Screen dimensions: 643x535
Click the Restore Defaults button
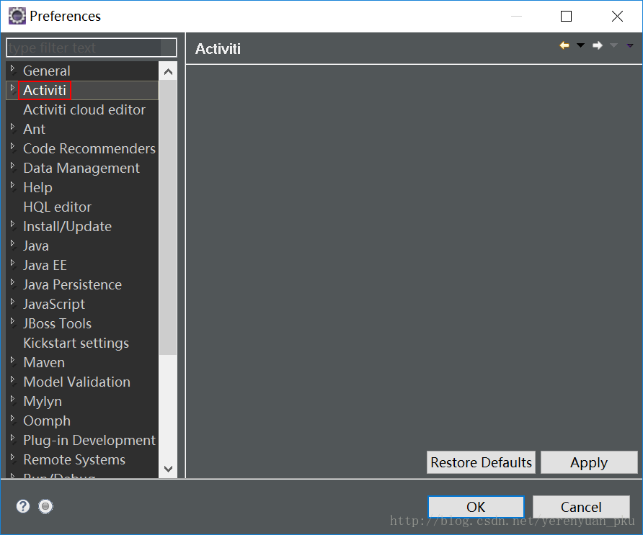(x=481, y=462)
